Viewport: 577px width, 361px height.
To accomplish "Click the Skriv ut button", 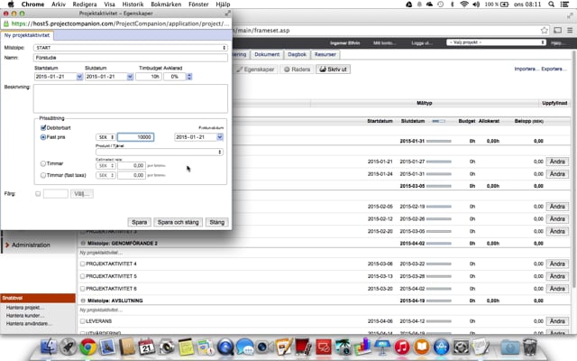I will [x=333, y=69].
